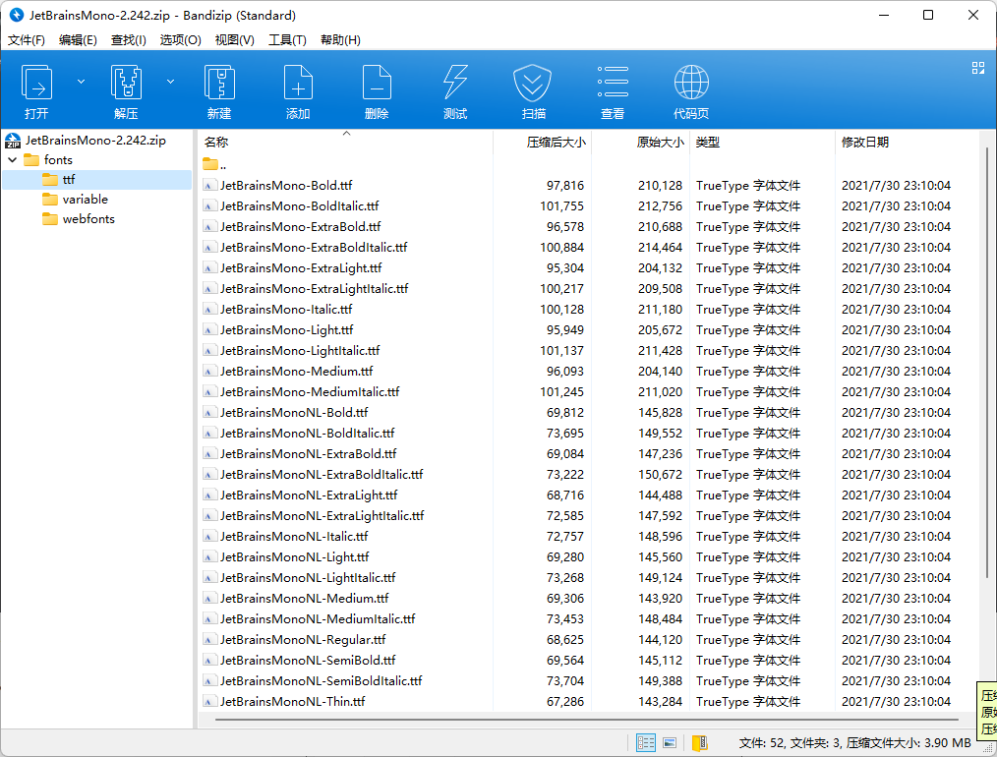Select JetBrainsMono-ExtraLight.ttf
Screen dimensions: 997x757
pyautogui.click(x=301, y=267)
